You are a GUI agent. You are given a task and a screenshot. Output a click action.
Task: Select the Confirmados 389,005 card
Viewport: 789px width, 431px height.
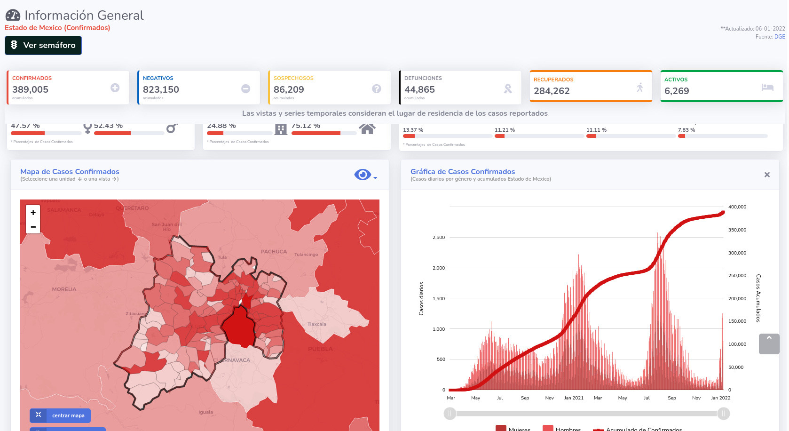pyautogui.click(x=68, y=88)
